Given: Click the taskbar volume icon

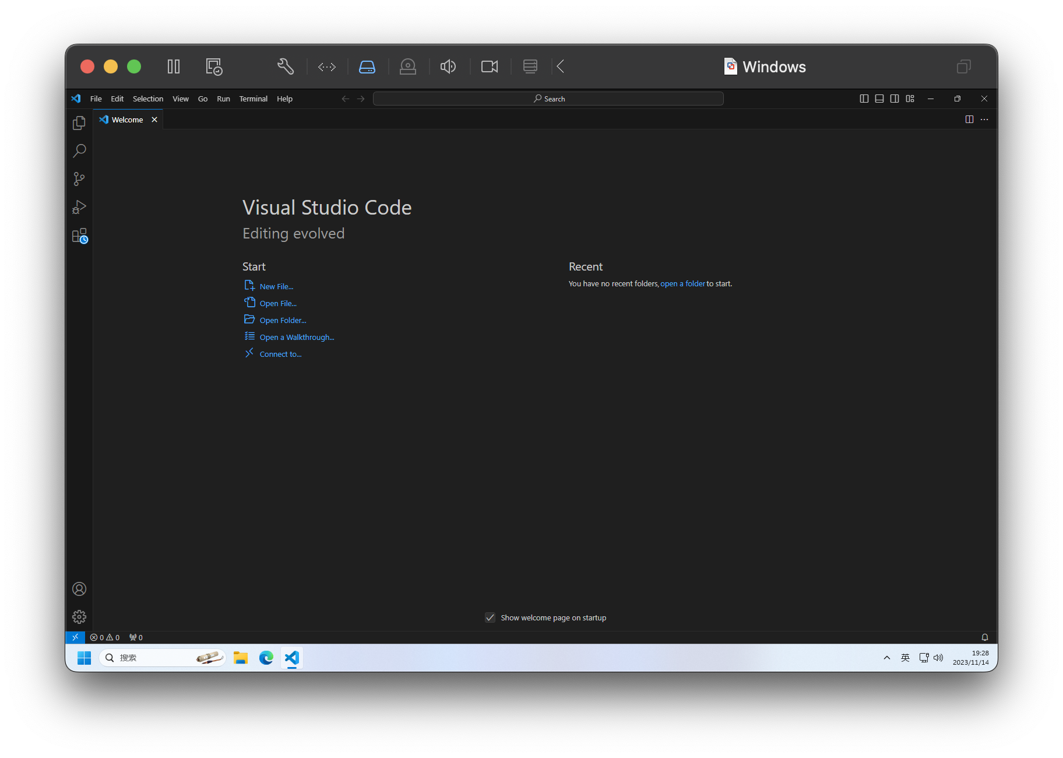Looking at the screenshot, I should tap(938, 658).
